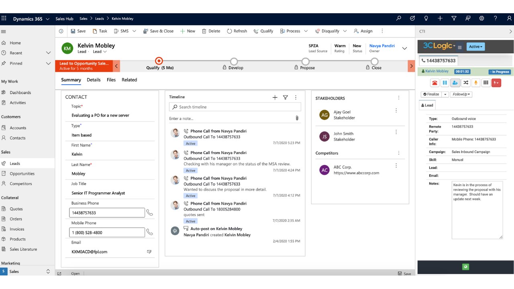Open the agent status dropdown
The image size is (514, 289).
(475, 47)
